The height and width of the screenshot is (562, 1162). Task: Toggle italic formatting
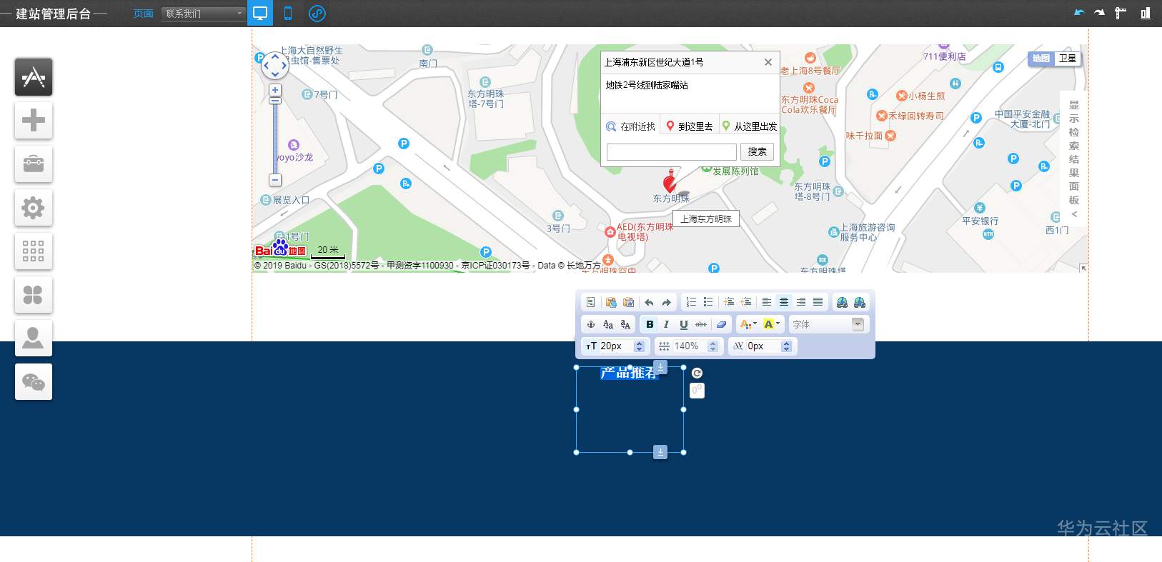coord(667,324)
